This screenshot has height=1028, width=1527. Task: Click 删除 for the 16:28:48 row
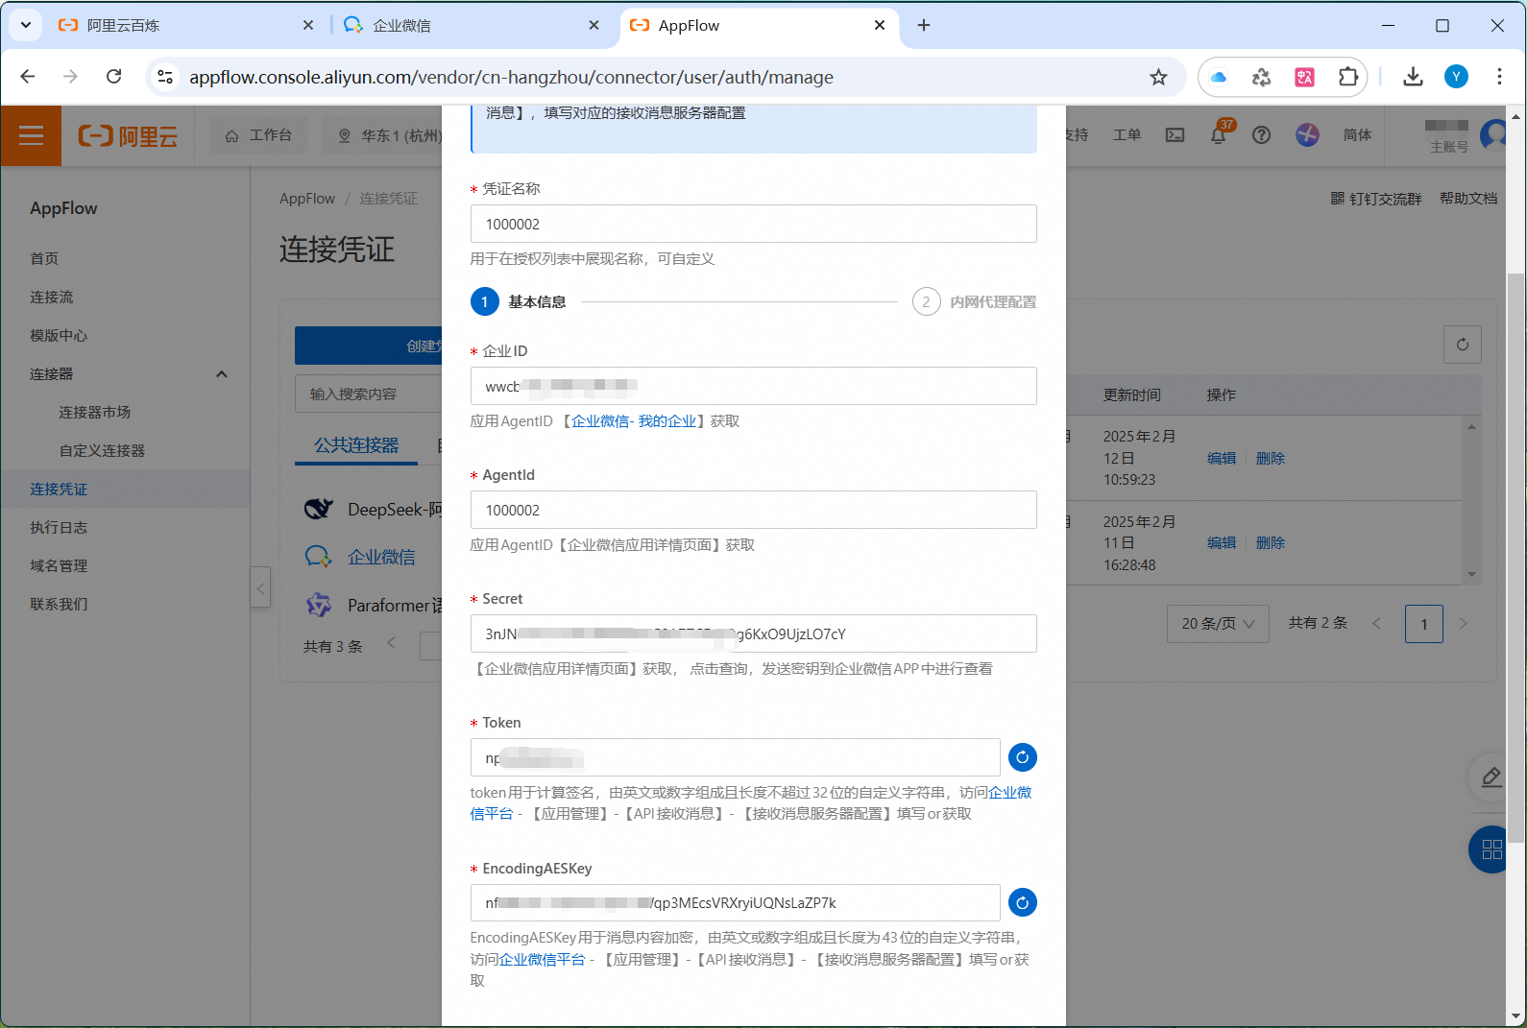click(x=1271, y=542)
